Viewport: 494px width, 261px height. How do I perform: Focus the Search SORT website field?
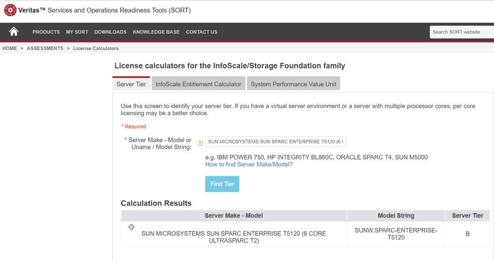tap(462, 32)
